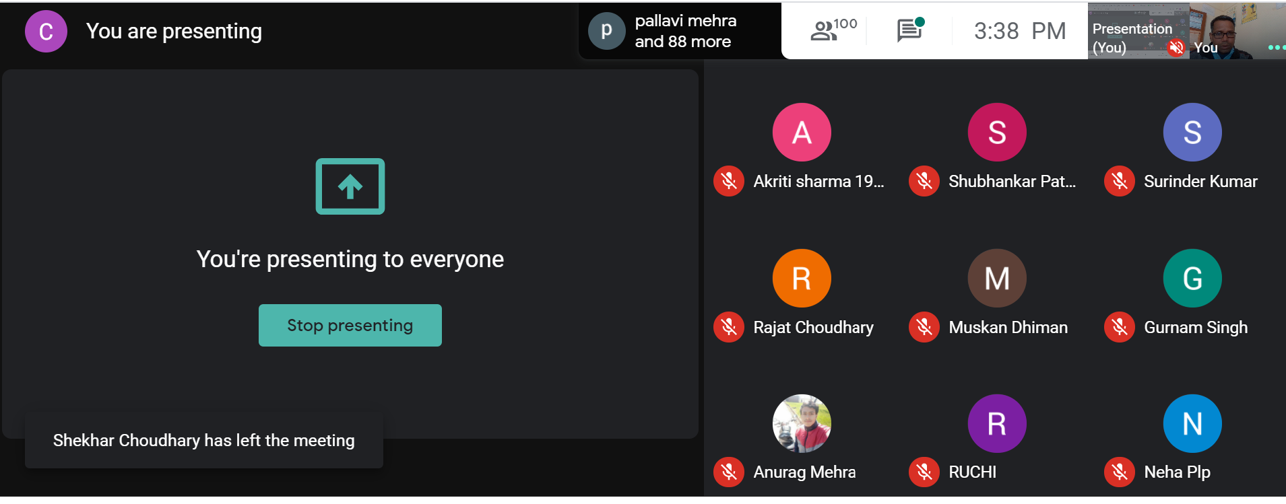Viewport: 1286px width, 504px height.
Task: Open the three-dots options on self tile
Action: tap(1275, 48)
